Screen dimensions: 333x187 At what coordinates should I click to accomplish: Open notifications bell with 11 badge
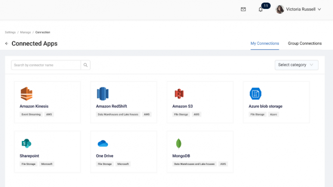(x=261, y=9)
